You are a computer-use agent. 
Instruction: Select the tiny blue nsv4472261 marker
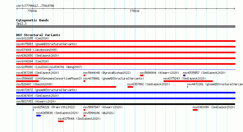point(188,87)
